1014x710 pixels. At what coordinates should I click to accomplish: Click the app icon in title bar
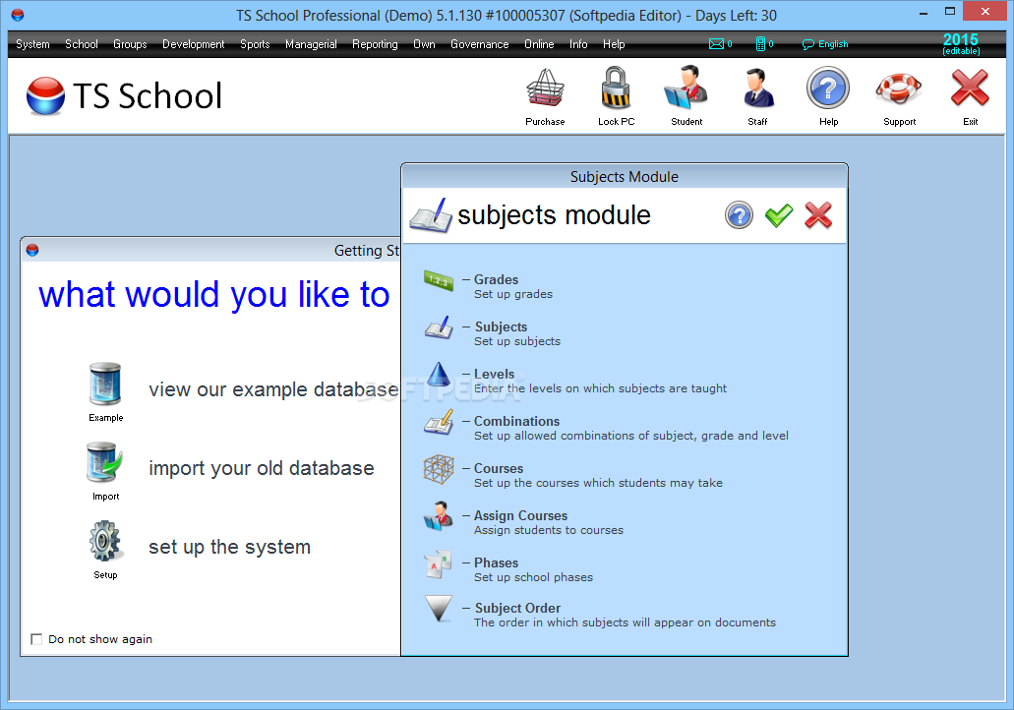click(x=18, y=14)
